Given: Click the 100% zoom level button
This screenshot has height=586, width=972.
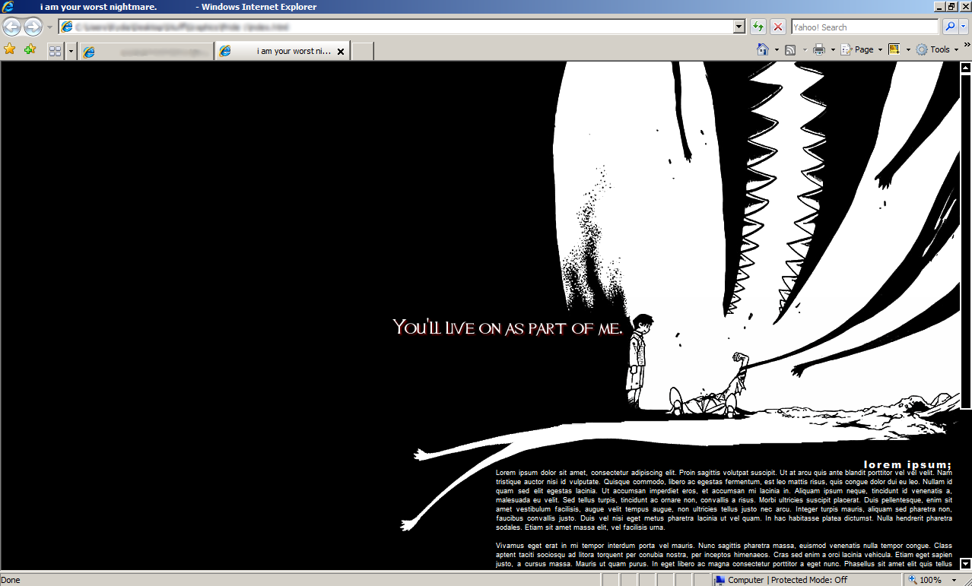Looking at the screenshot, I should [x=925, y=580].
